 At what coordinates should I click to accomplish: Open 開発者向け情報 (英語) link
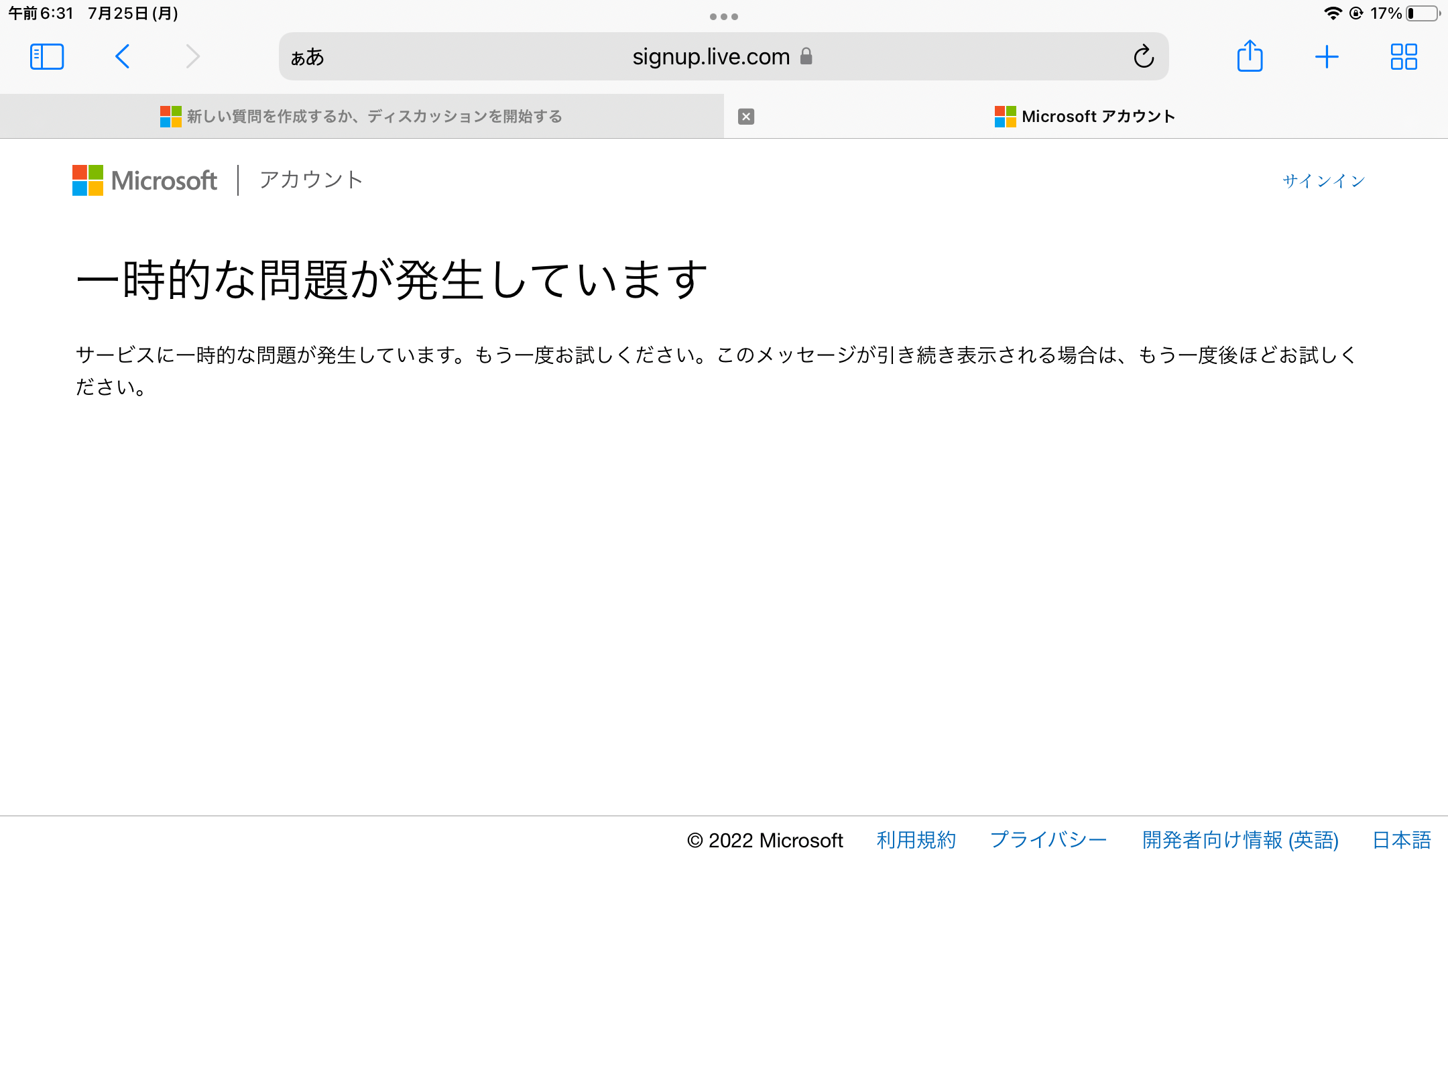click(1240, 840)
